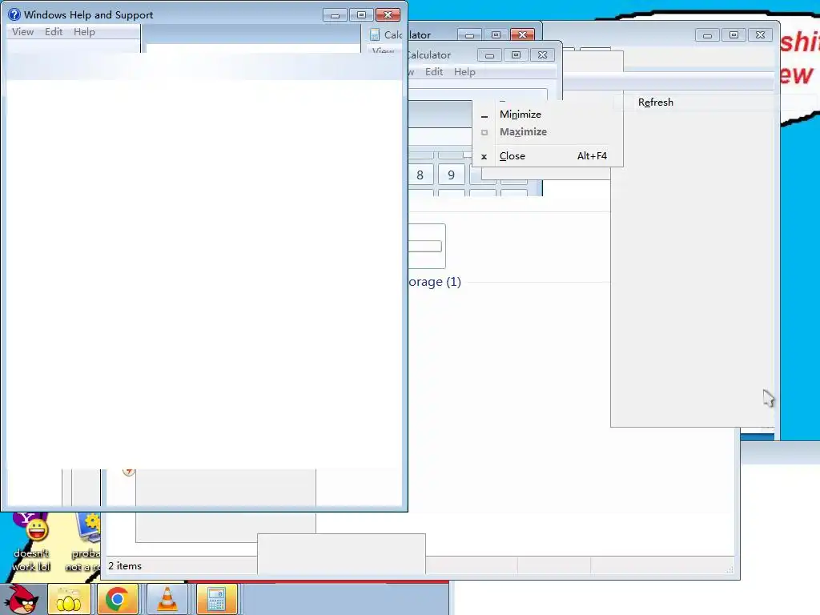The width and height of the screenshot is (820, 615).
Task: Click the '2 items' status bar text
Action: pos(125,566)
